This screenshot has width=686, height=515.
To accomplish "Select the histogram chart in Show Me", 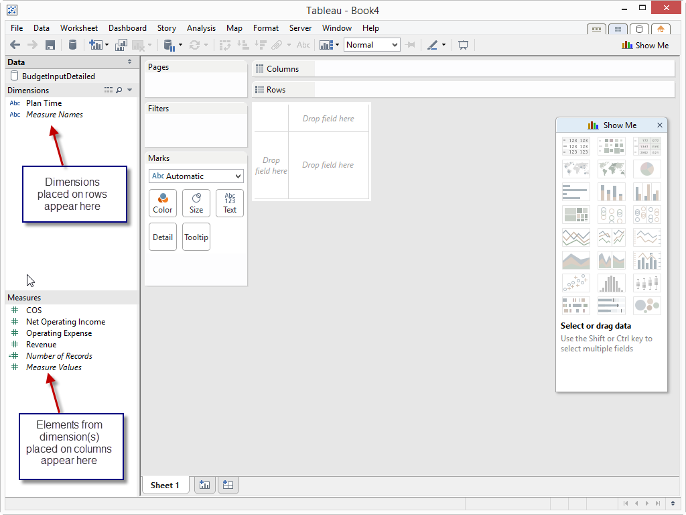I will pos(611,283).
